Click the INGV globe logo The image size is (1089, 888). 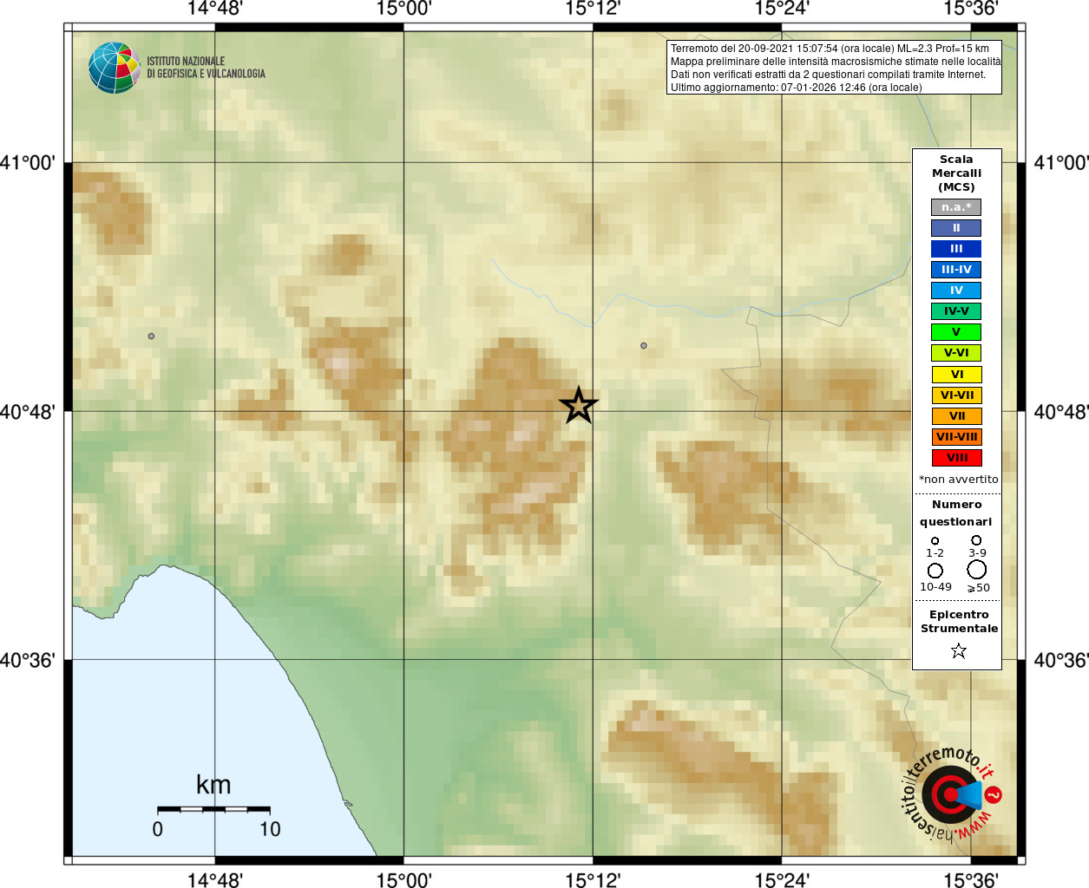tap(115, 68)
